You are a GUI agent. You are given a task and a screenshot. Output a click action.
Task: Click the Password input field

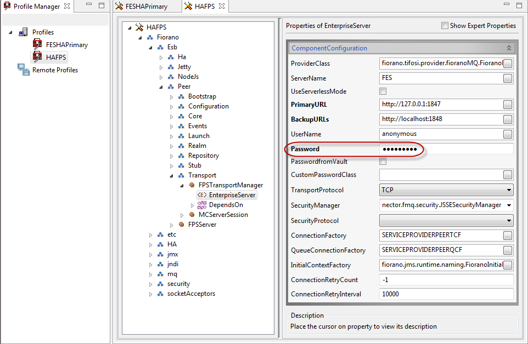[x=446, y=149]
